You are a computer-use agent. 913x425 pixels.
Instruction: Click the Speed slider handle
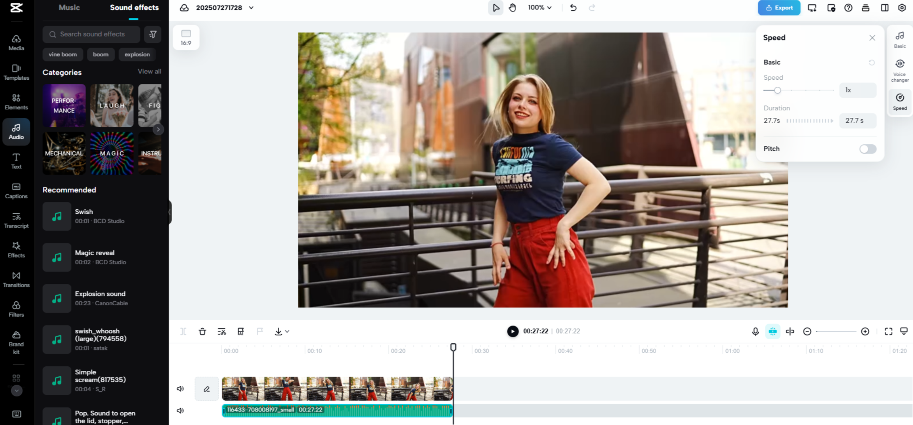777,90
